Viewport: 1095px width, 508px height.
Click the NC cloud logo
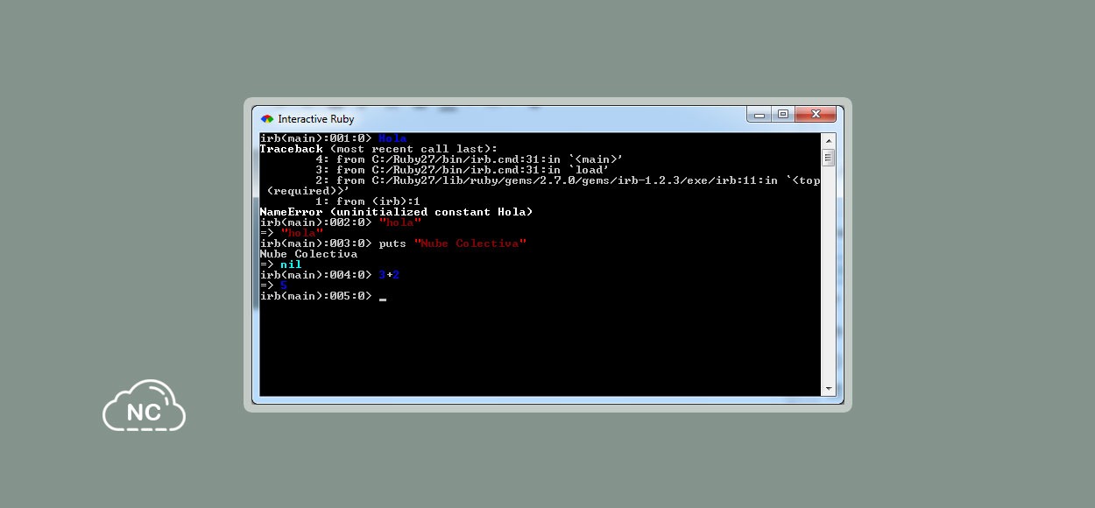tap(145, 406)
